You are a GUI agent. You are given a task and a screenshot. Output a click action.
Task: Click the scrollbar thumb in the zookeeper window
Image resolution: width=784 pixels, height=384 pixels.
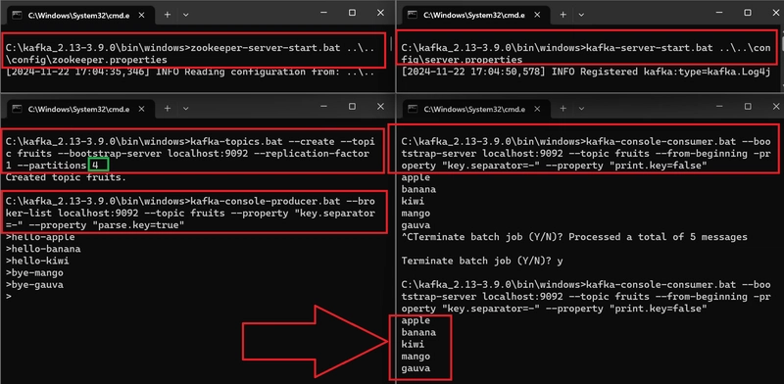tap(391, 44)
